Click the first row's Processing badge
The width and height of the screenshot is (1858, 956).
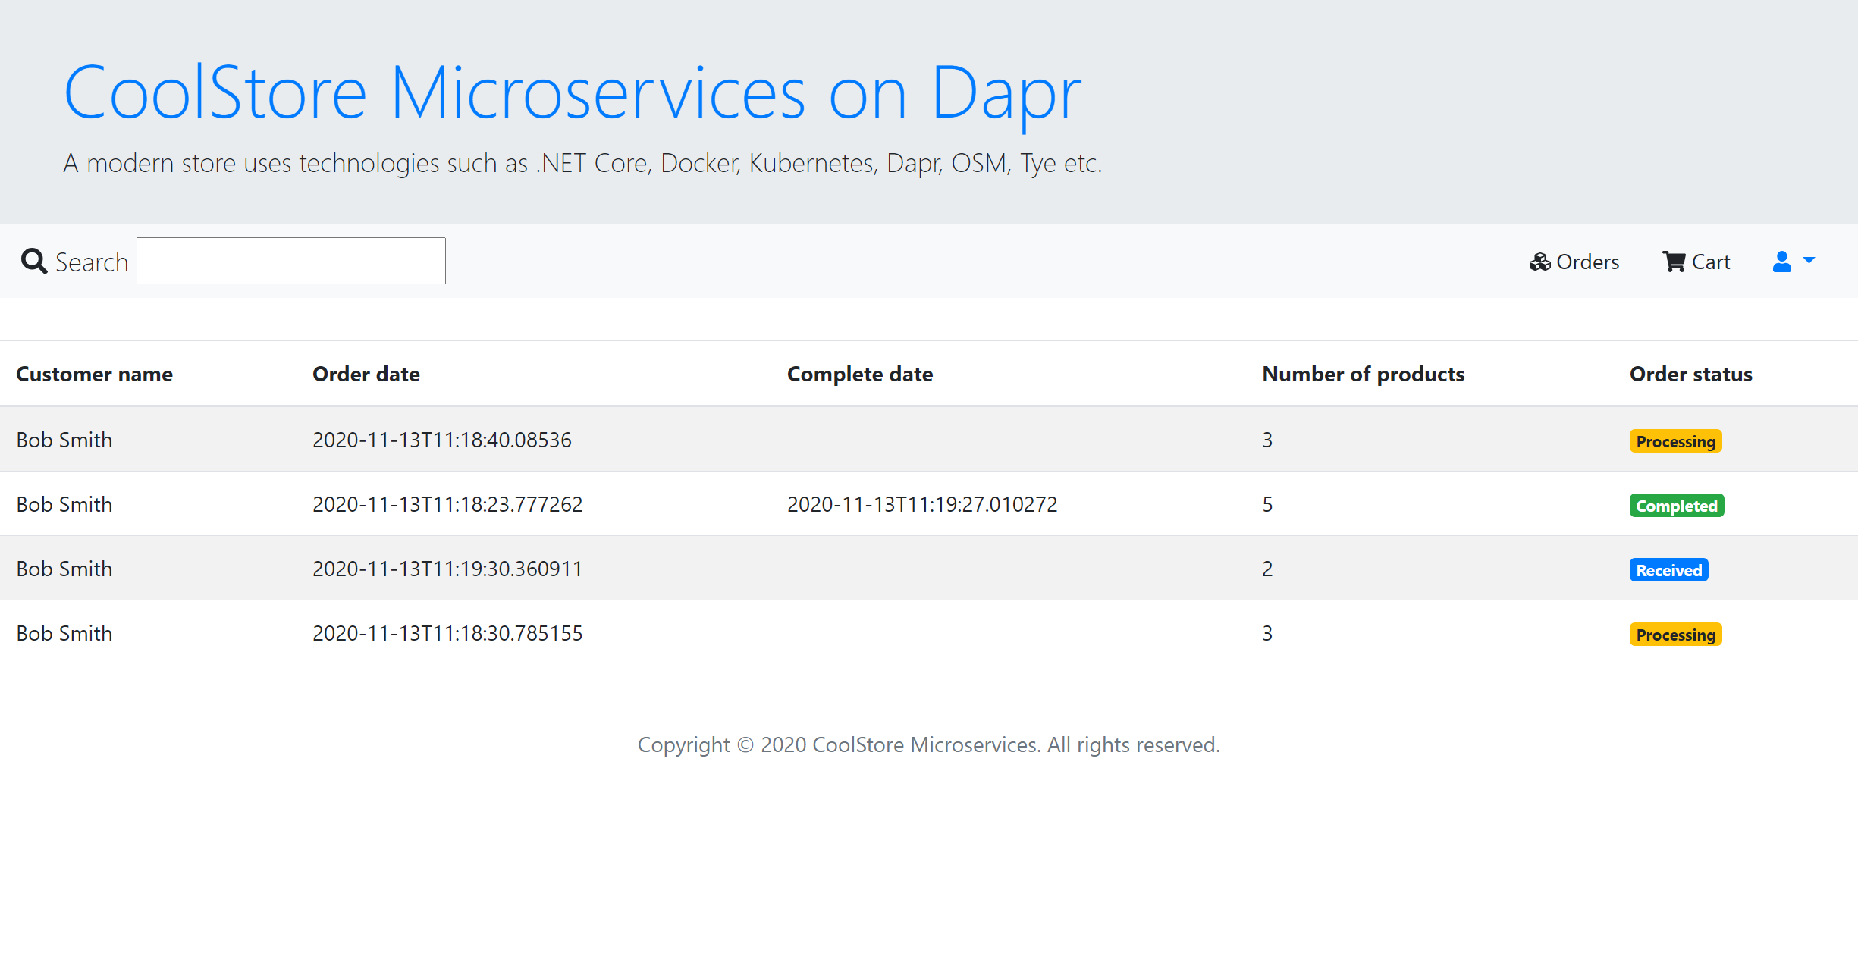tap(1675, 441)
